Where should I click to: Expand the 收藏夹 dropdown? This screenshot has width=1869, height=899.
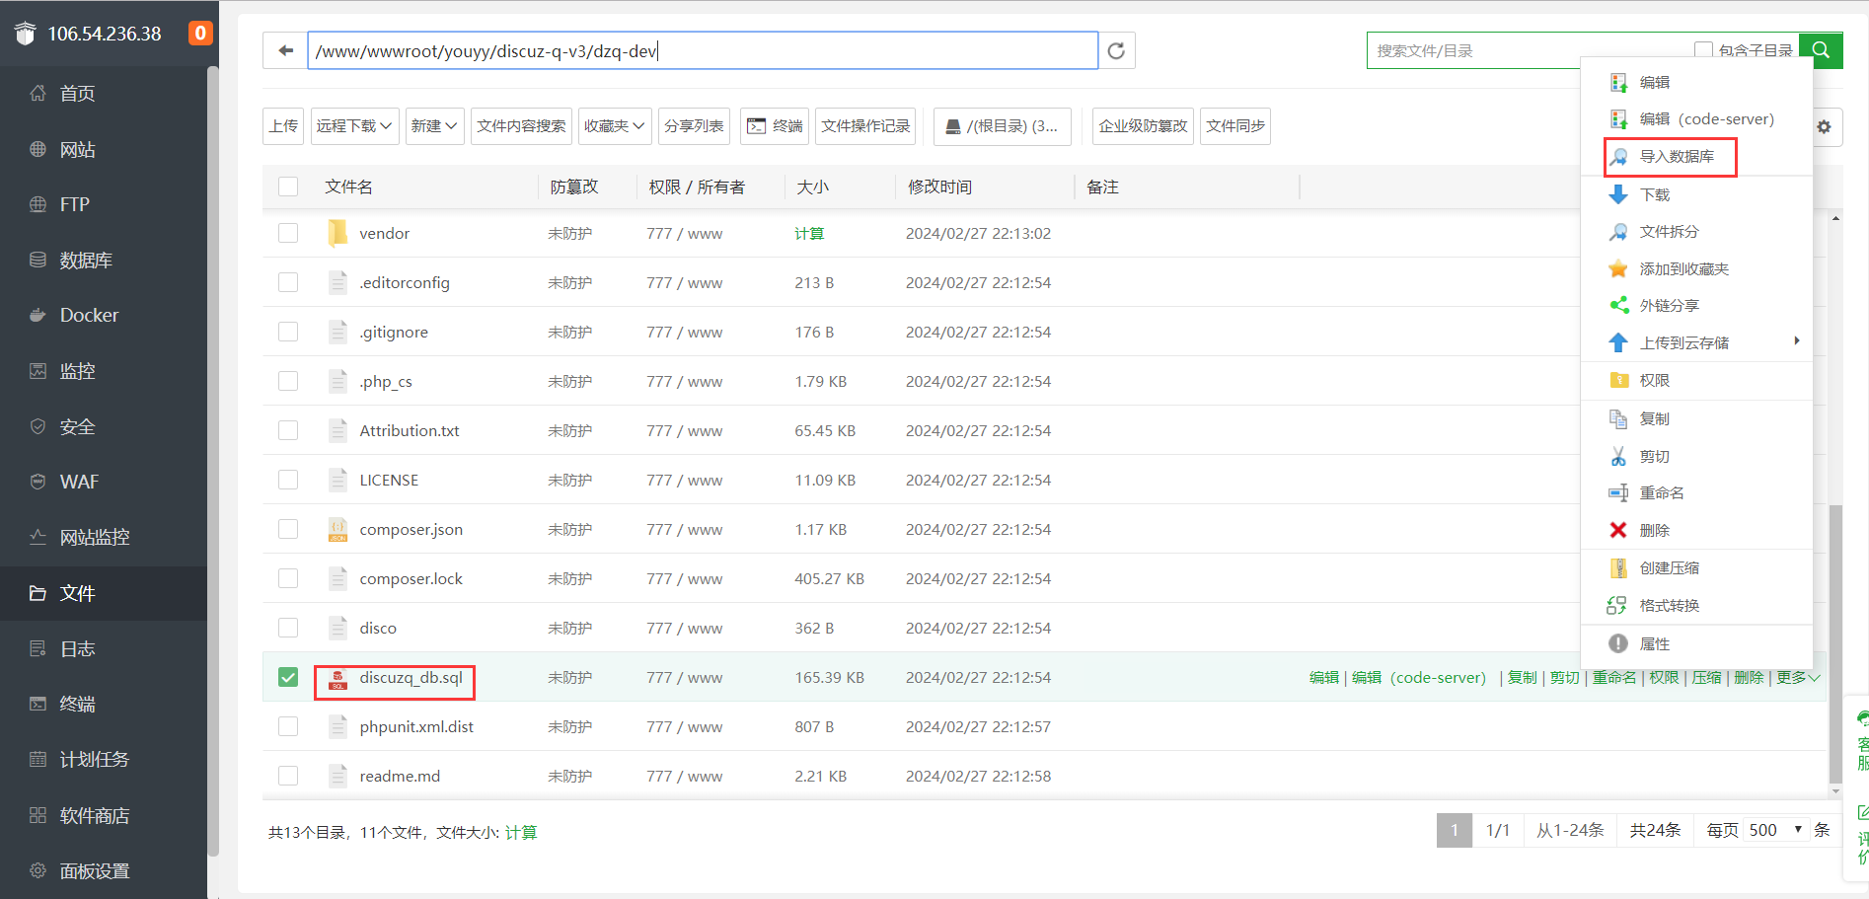615,126
